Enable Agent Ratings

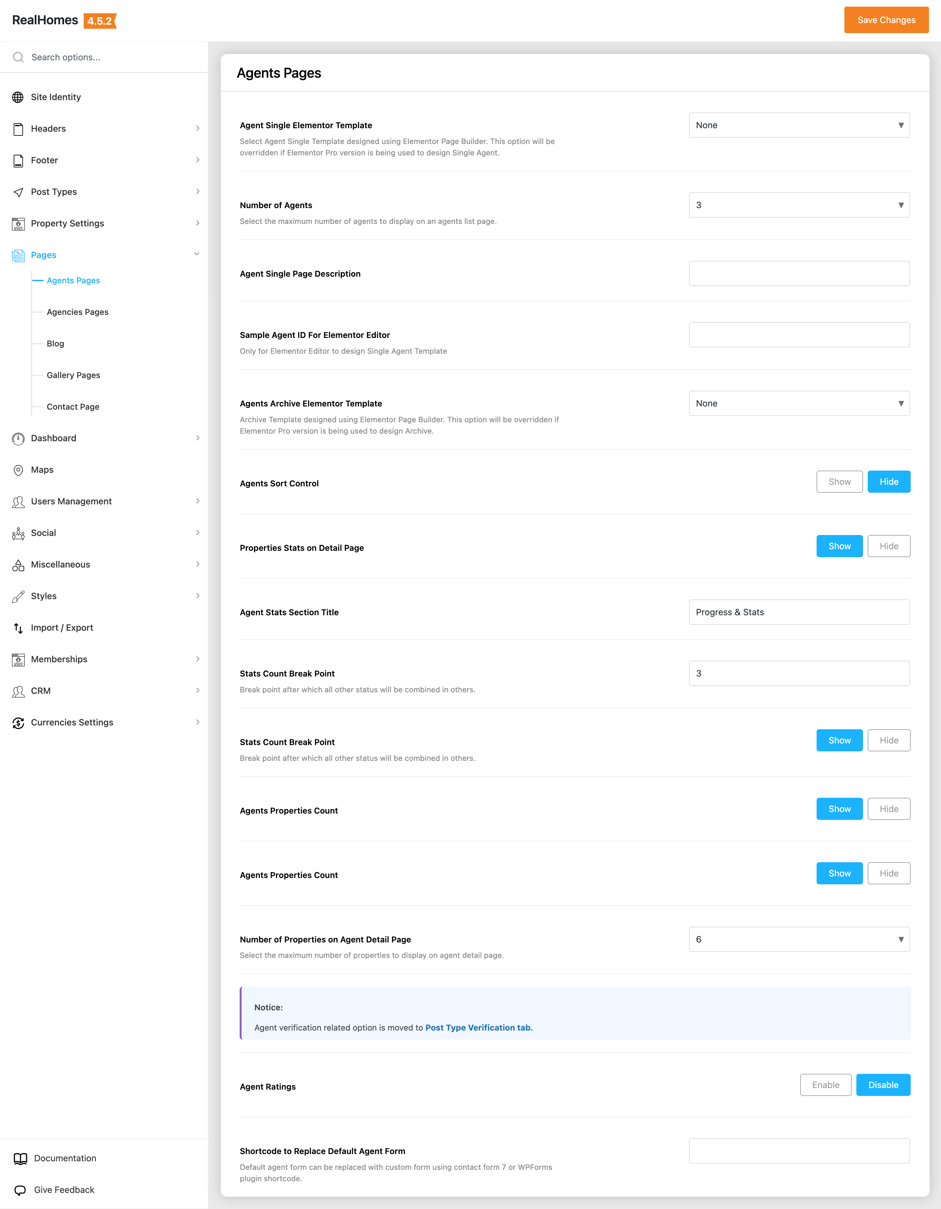point(825,1085)
